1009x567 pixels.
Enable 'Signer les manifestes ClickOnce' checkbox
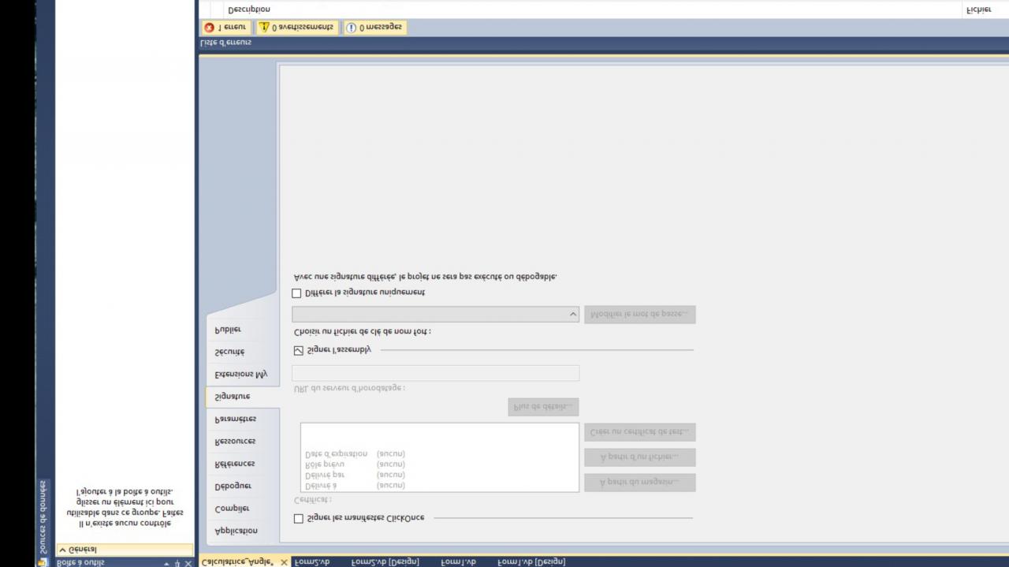pyautogui.click(x=298, y=518)
